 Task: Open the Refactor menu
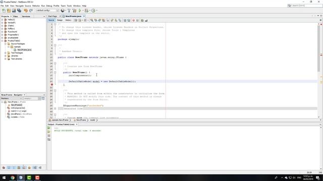tap(36, 6)
